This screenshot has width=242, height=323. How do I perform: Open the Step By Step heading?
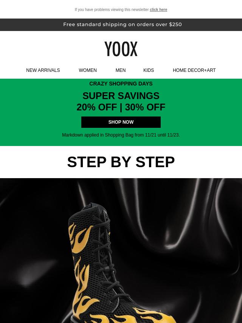[x=121, y=162]
